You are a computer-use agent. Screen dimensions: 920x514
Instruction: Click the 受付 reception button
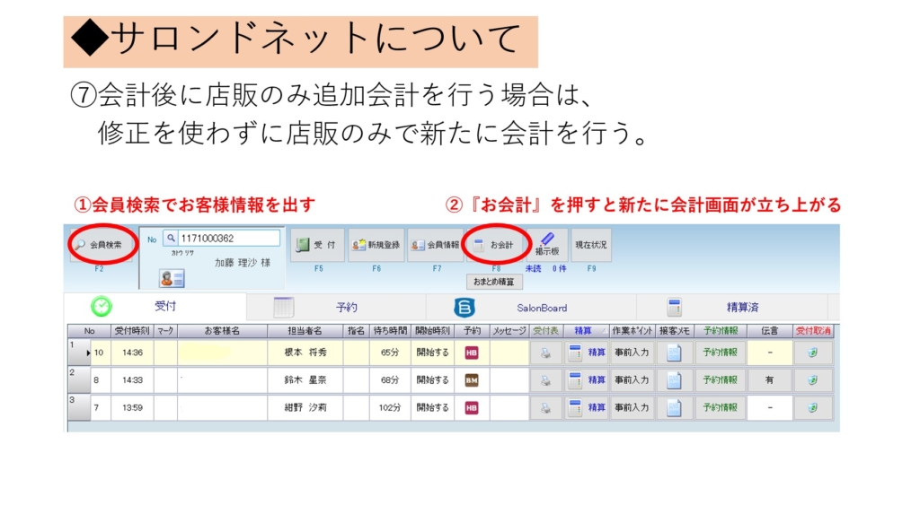click(x=317, y=245)
